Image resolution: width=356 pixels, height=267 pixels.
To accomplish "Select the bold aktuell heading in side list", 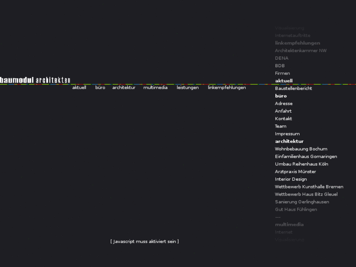I will (x=284, y=81).
